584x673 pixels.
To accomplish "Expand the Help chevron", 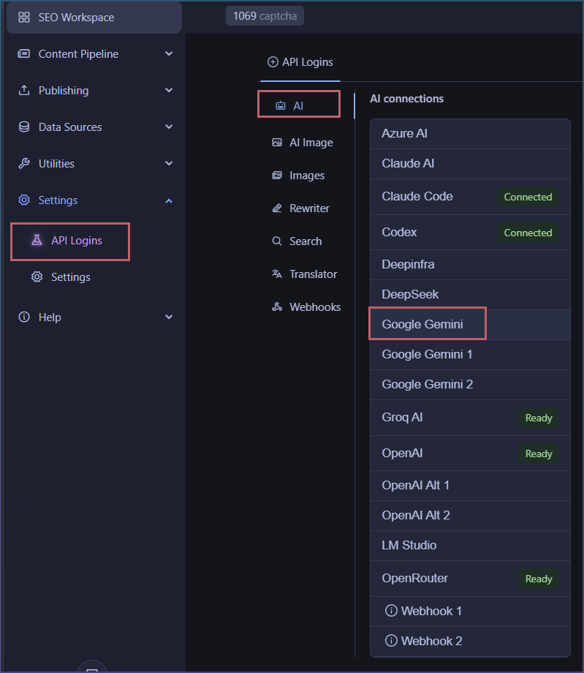I will pyautogui.click(x=169, y=317).
